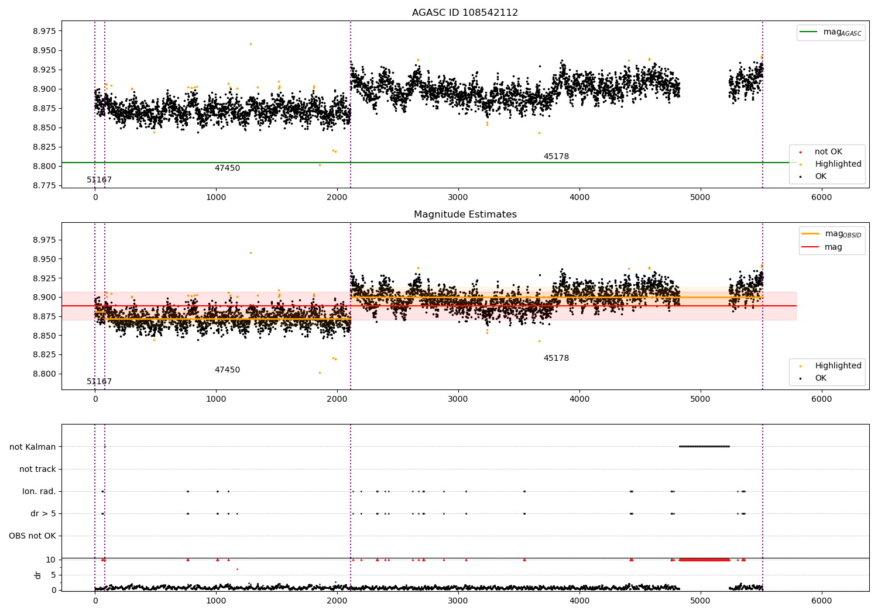878x614 pixels.
Task: Click 'Highlighted' in the AGASC panel legend
Action: click(x=838, y=164)
